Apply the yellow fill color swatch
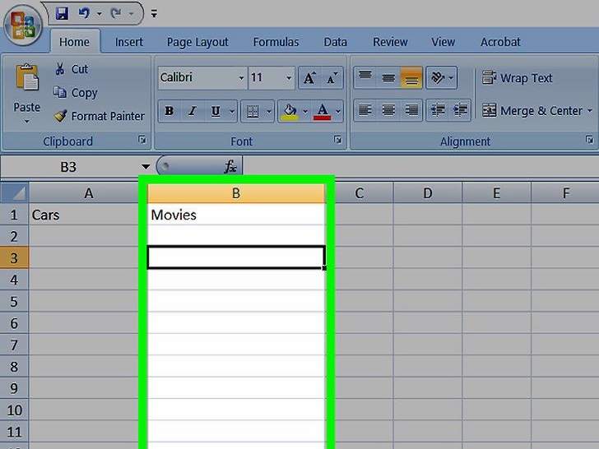Image resolution: width=599 pixels, height=449 pixels. point(289,111)
